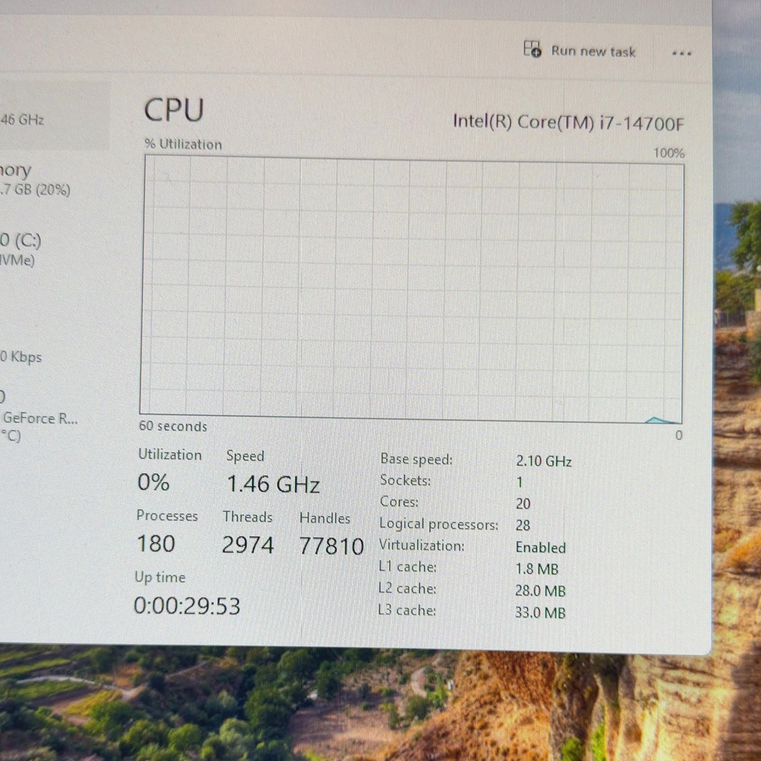Click the Processes label
Image resolution: width=761 pixels, height=761 pixels.
(x=167, y=516)
